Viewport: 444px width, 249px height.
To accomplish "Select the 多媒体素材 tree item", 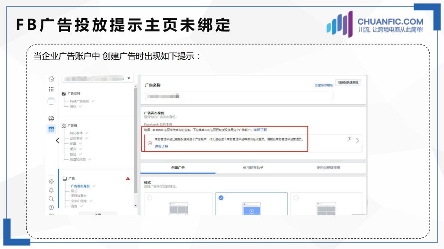I will [79, 196].
